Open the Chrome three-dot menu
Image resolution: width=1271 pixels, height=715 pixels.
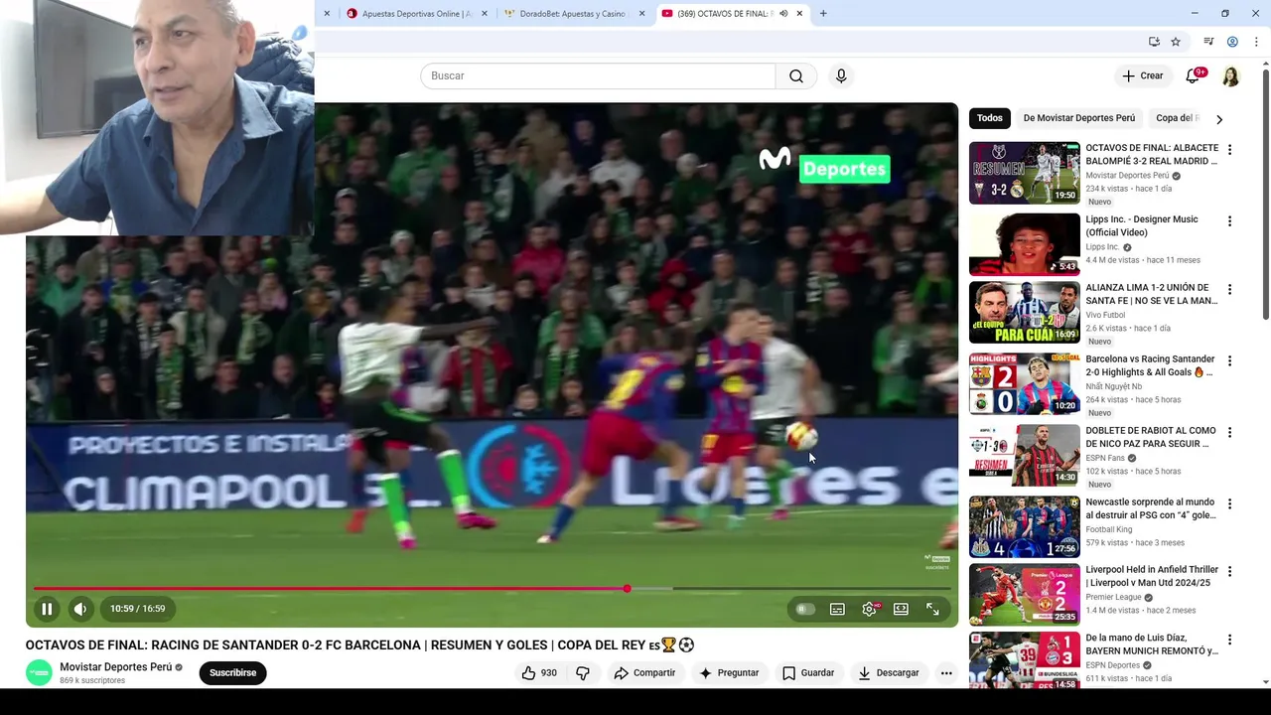(1256, 42)
